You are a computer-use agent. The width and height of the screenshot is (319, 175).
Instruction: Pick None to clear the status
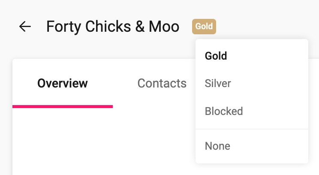(x=217, y=146)
